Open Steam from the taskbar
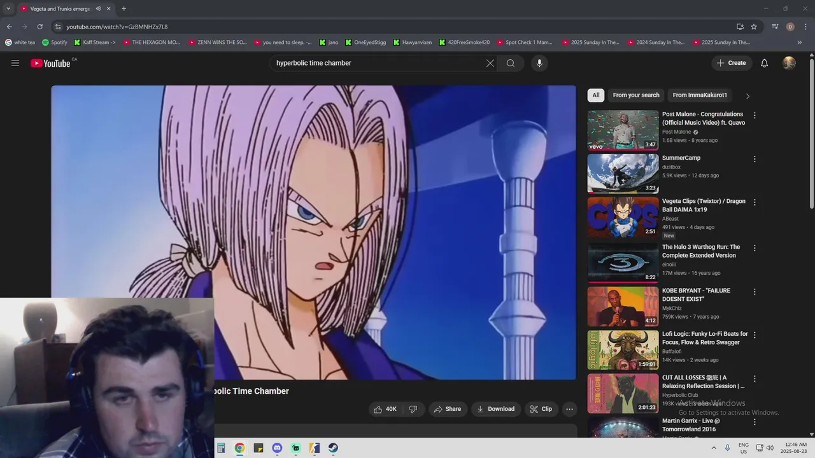Image resolution: width=815 pixels, height=458 pixels. [333, 448]
